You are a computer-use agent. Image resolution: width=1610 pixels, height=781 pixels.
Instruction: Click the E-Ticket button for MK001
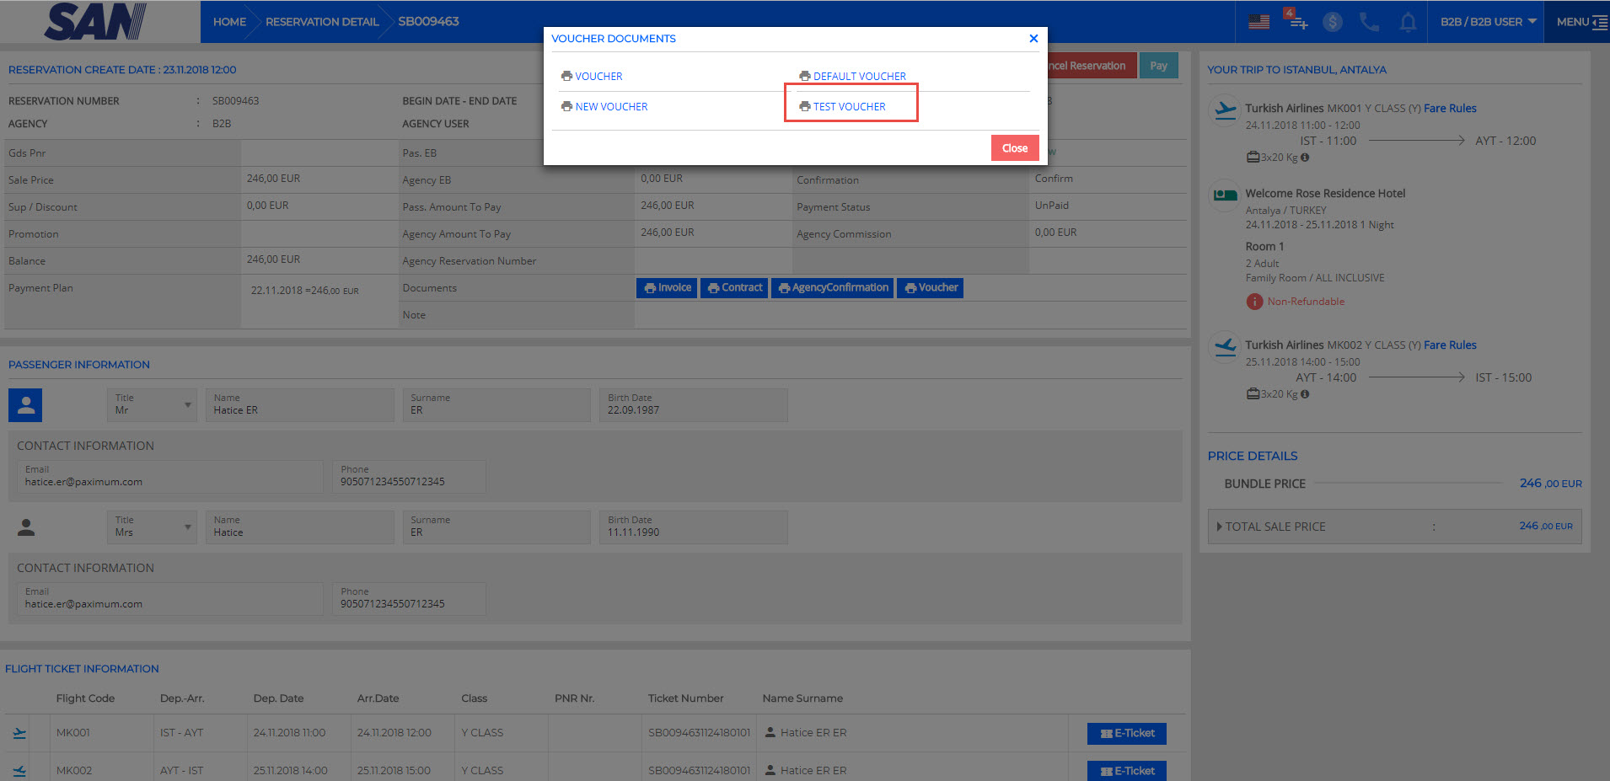tap(1126, 734)
